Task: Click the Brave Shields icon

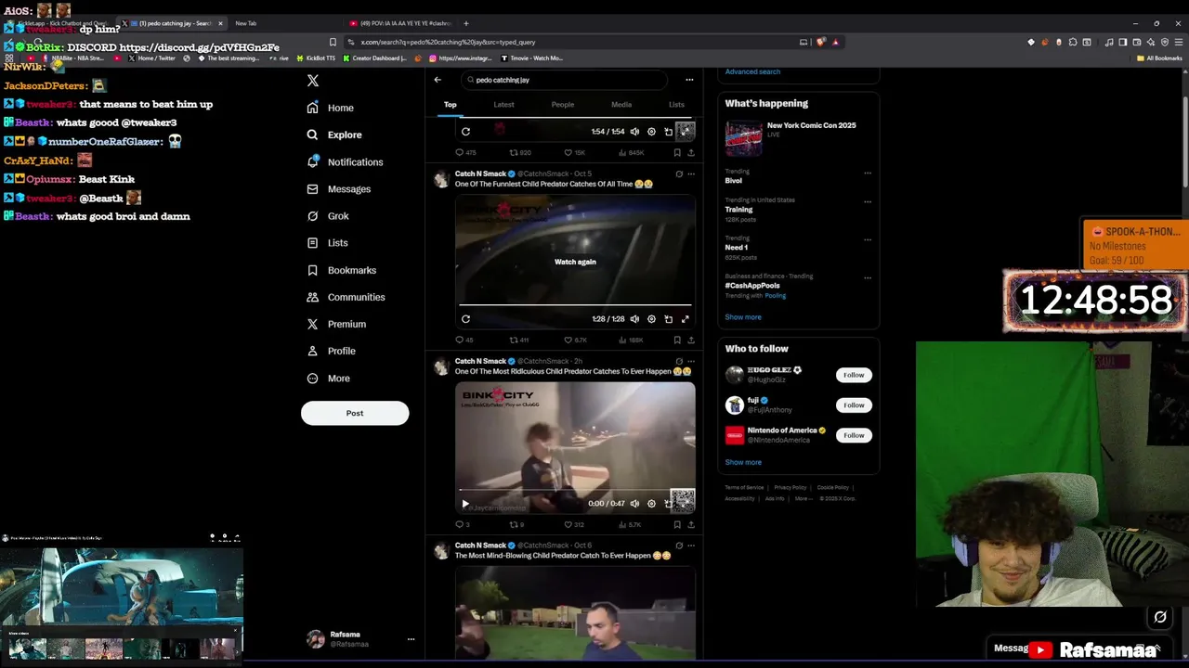Action: coord(821,42)
